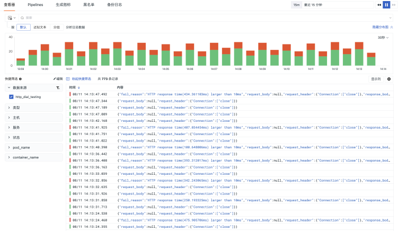Switch to the Pipelines tab
The image size is (398, 231).
click(35, 4)
